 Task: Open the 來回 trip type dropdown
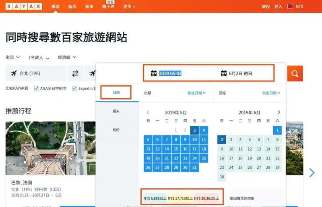click(x=12, y=58)
